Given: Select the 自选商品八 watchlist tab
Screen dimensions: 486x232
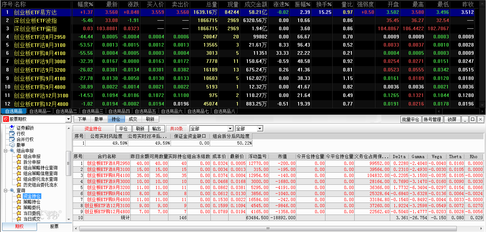Looking at the screenshot, I should point(224,111).
